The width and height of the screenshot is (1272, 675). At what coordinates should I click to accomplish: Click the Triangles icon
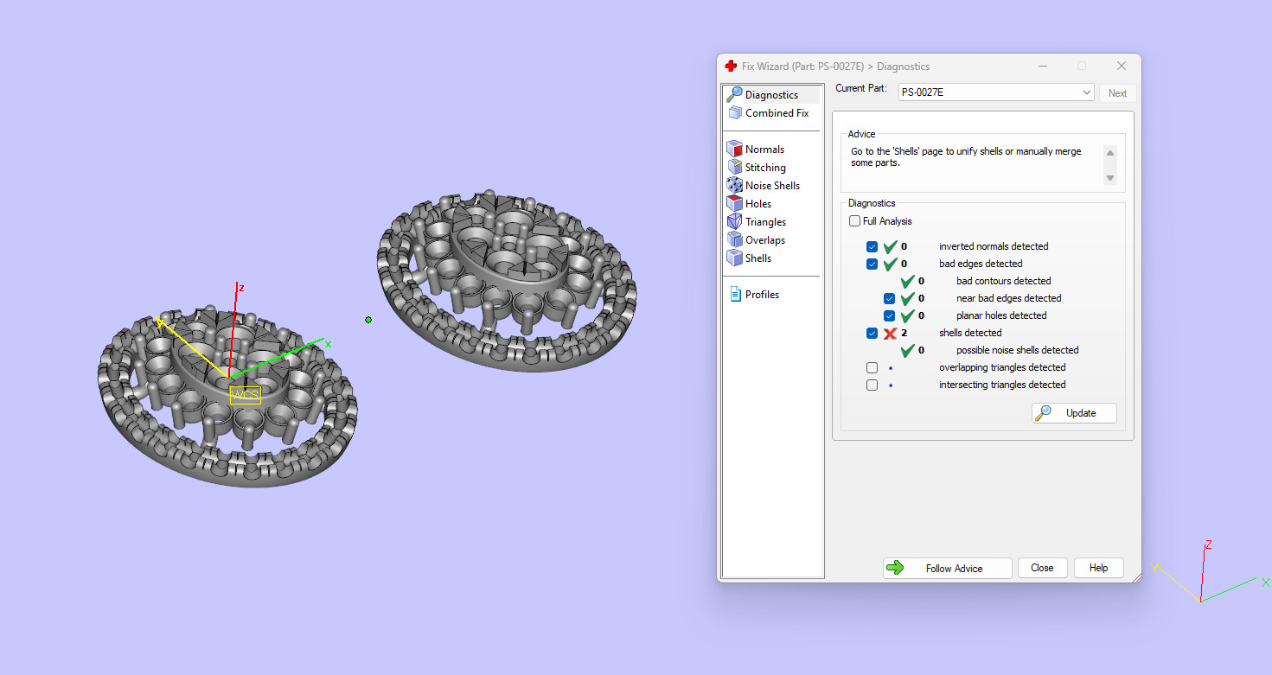point(735,221)
